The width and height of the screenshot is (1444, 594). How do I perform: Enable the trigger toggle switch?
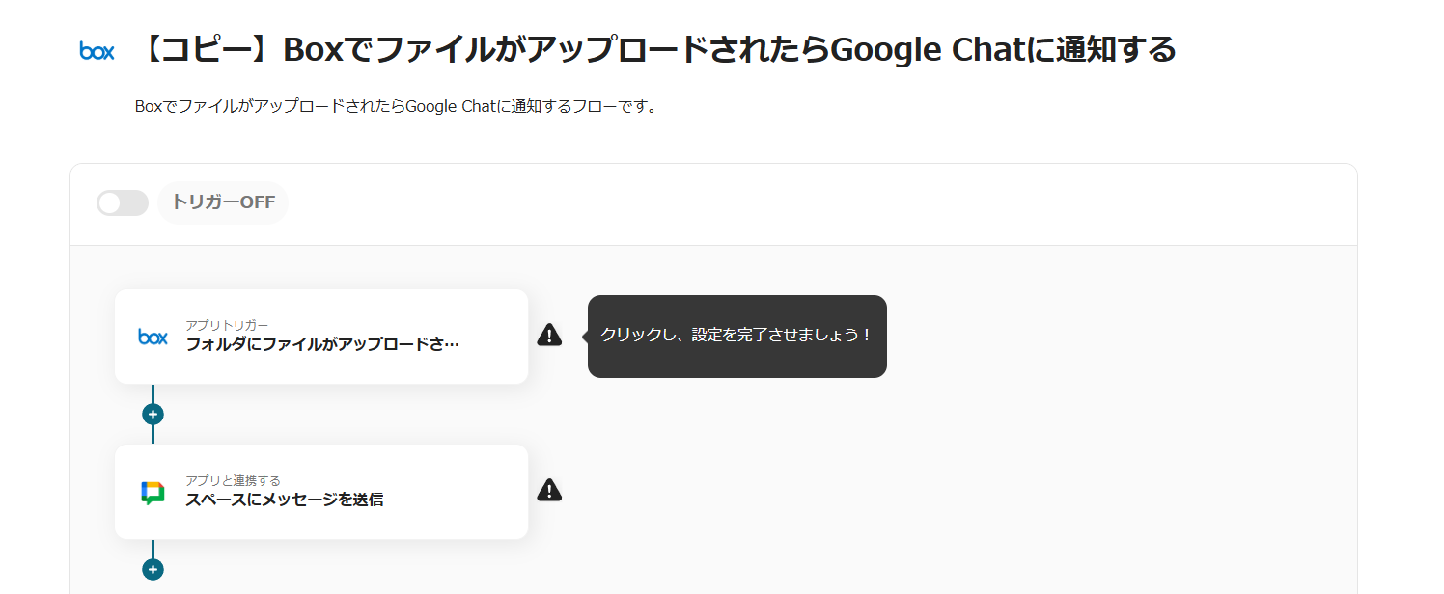pyautogui.click(x=123, y=202)
